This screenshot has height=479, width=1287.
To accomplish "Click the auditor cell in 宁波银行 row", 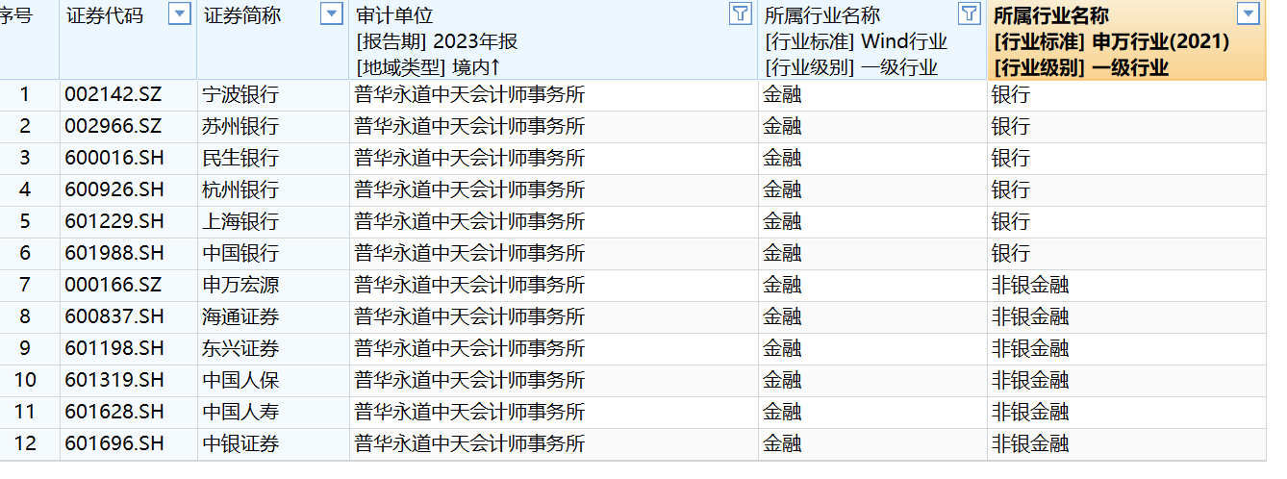I will tap(554, 95).
